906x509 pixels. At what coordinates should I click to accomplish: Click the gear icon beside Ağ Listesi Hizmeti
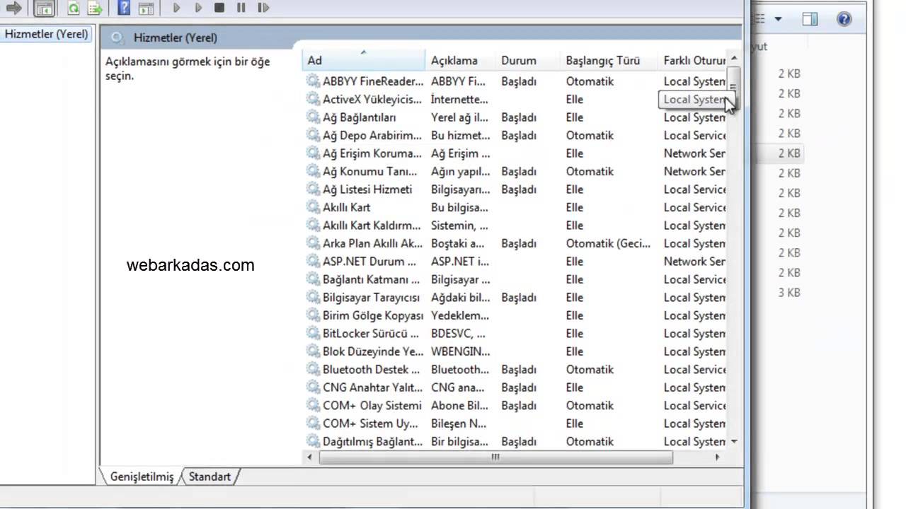click(x=312, y=189)
